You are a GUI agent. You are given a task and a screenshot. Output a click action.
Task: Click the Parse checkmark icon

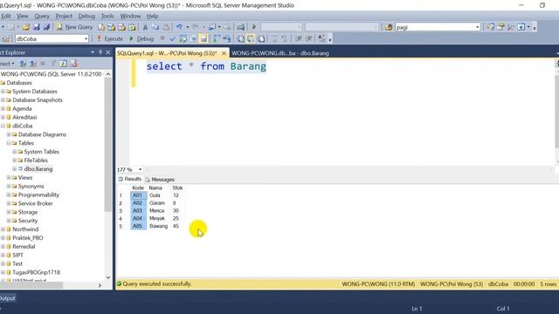coord(173,38)
